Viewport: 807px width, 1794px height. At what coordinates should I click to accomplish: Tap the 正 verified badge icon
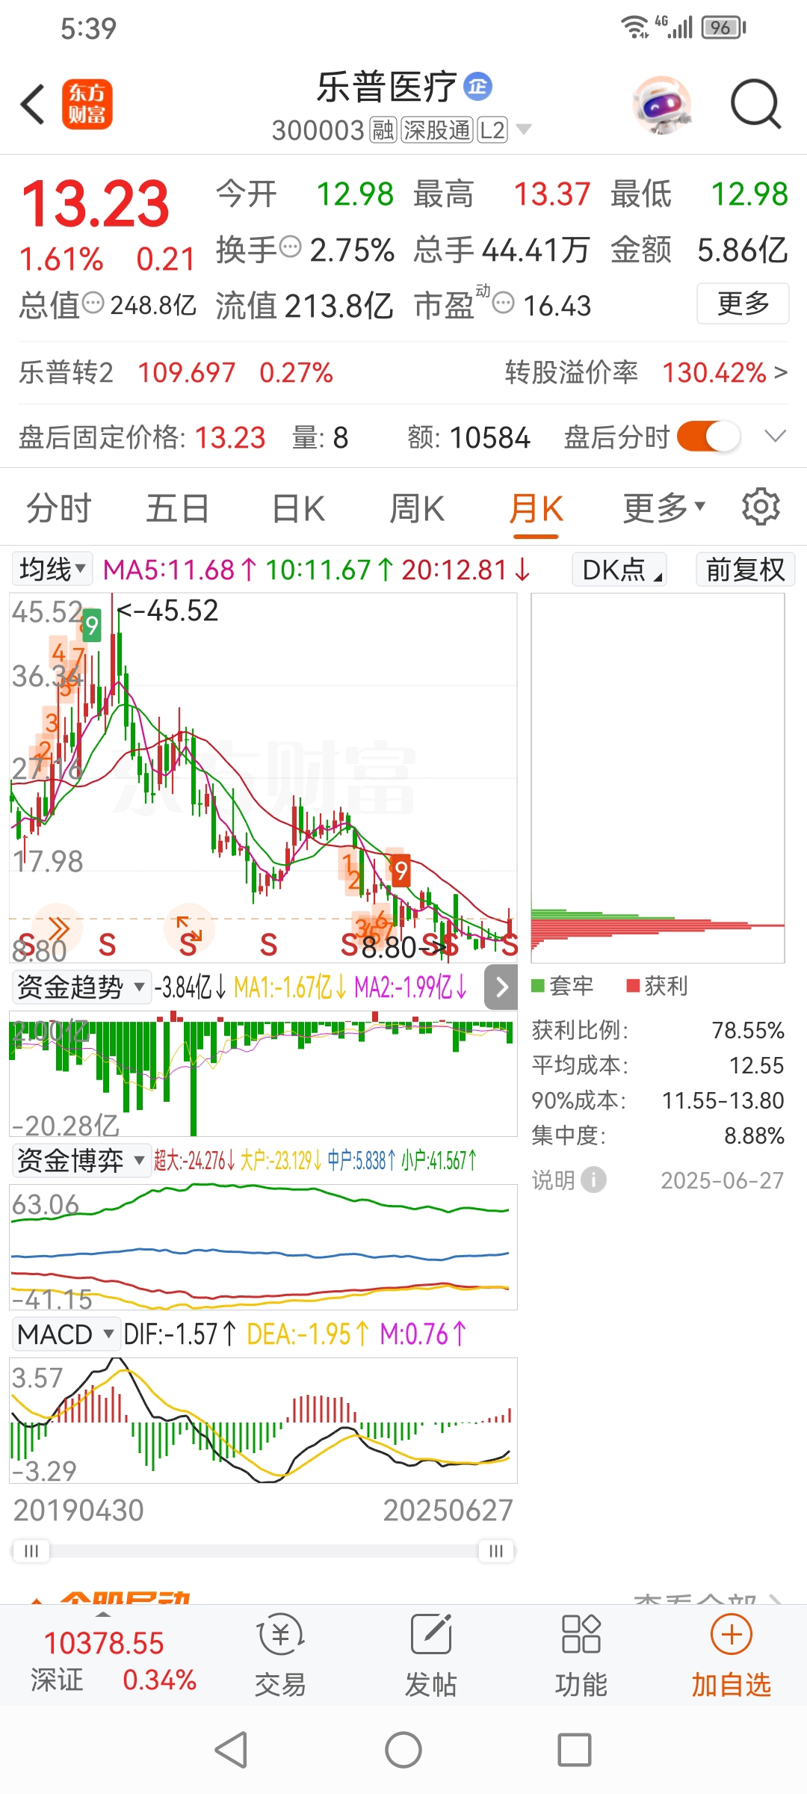pos(478,86)
